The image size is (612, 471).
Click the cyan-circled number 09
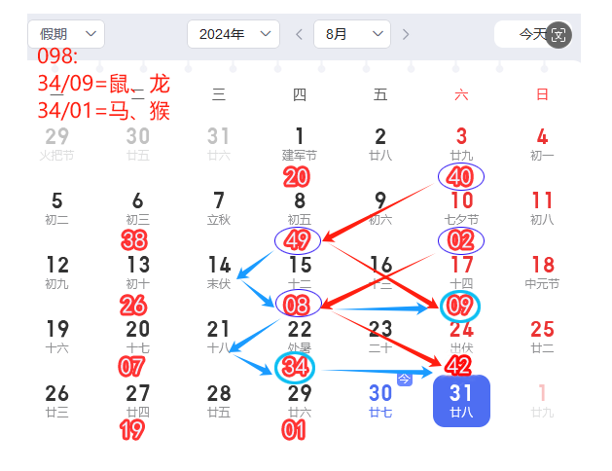(x=460, y=307)
